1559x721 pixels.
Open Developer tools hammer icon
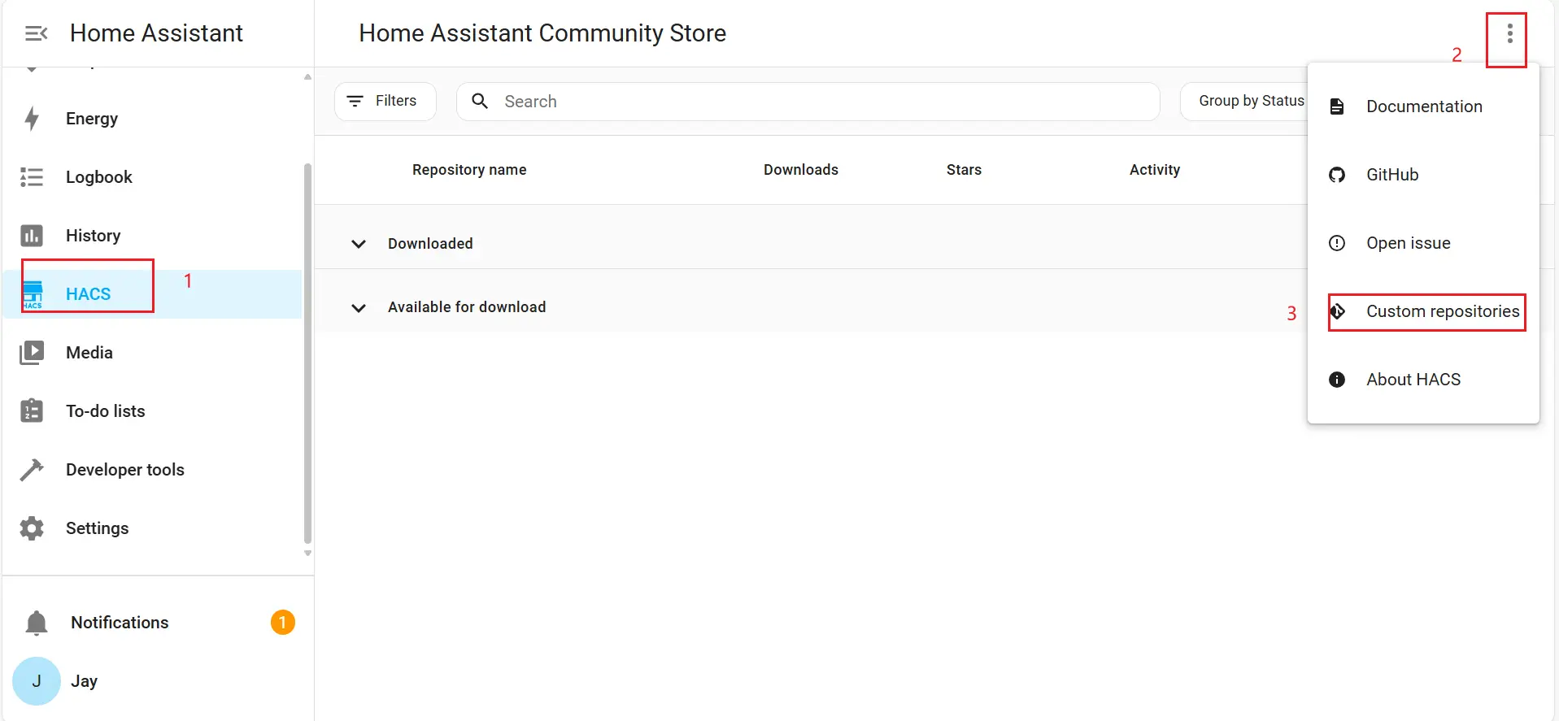[32, 470]
